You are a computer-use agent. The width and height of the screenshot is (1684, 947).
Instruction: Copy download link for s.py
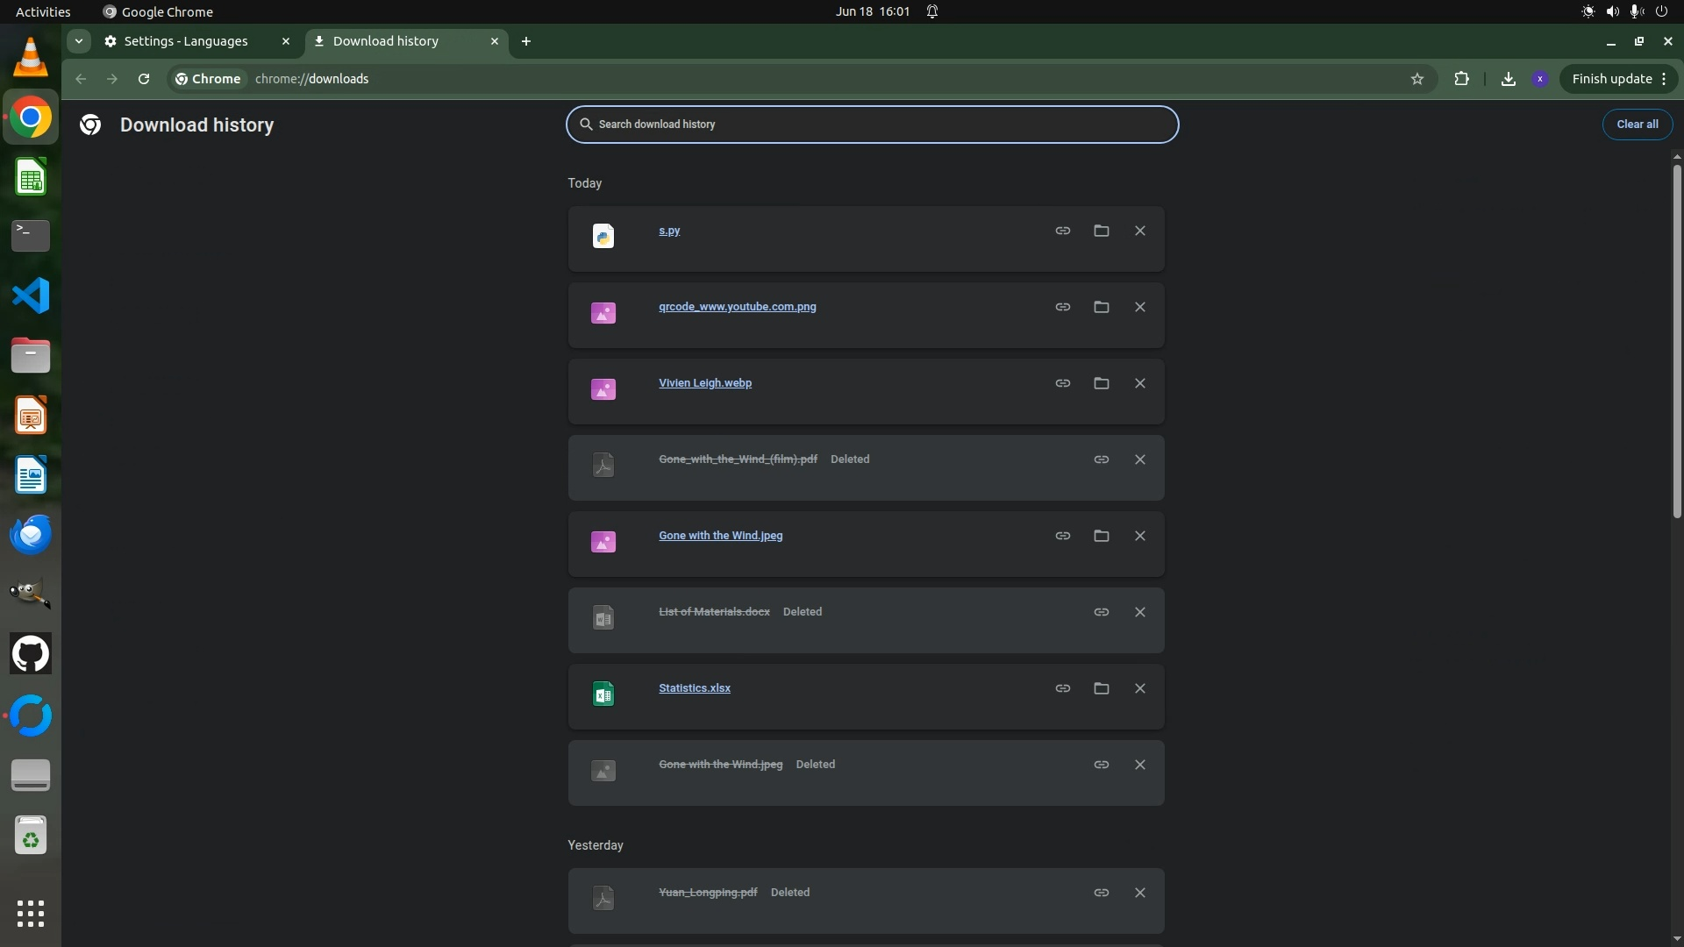(1062, 231)
